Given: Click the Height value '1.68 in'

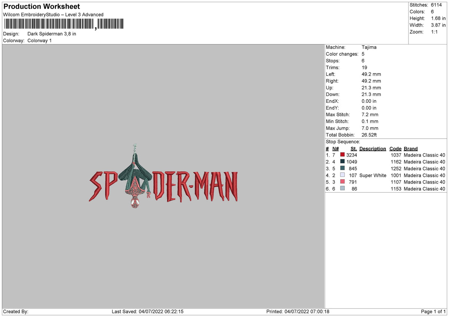Looking at the screenshot, I should (x=439, y=18).
